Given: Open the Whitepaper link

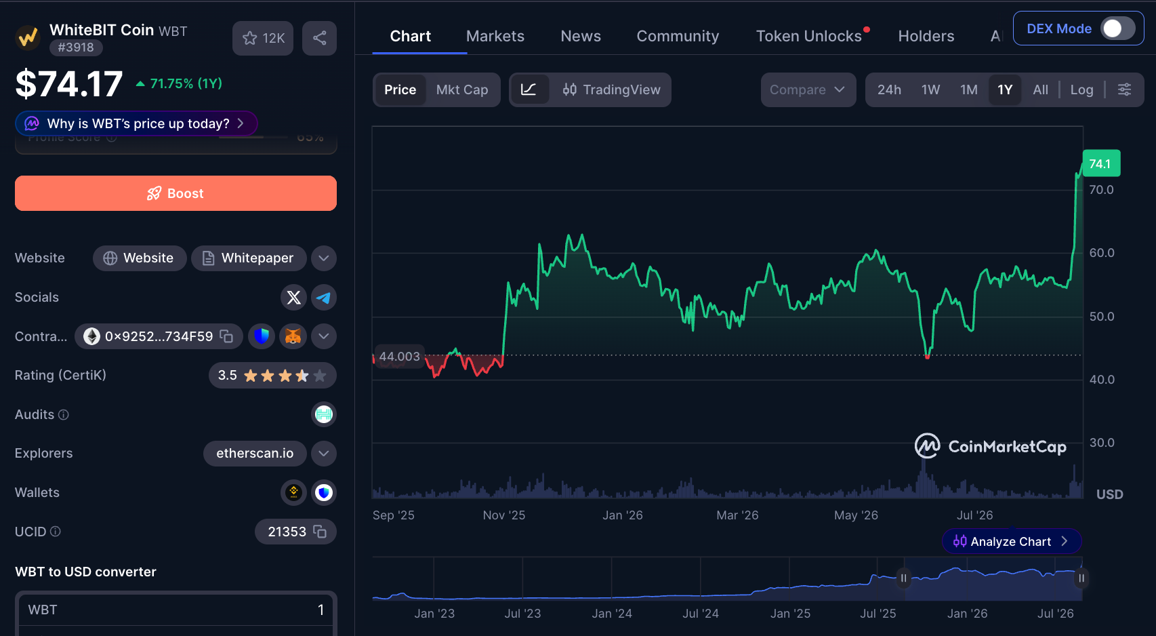Looking at the screenshot, I should point(249,258).
